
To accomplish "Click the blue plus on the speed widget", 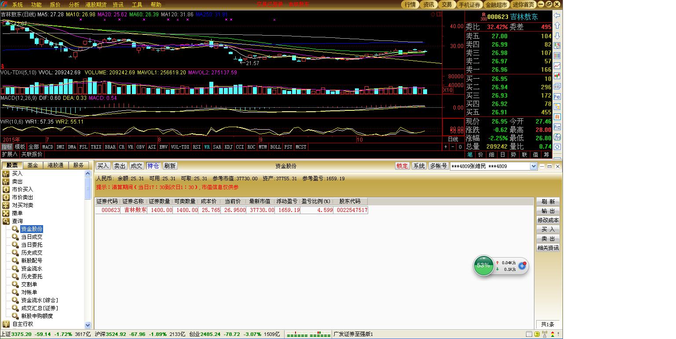I will tap(522, 266).
